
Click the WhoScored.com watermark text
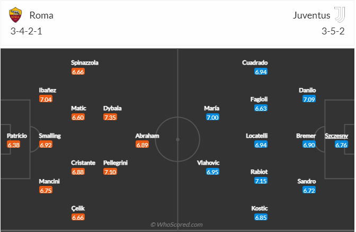(x=176, y=225)
